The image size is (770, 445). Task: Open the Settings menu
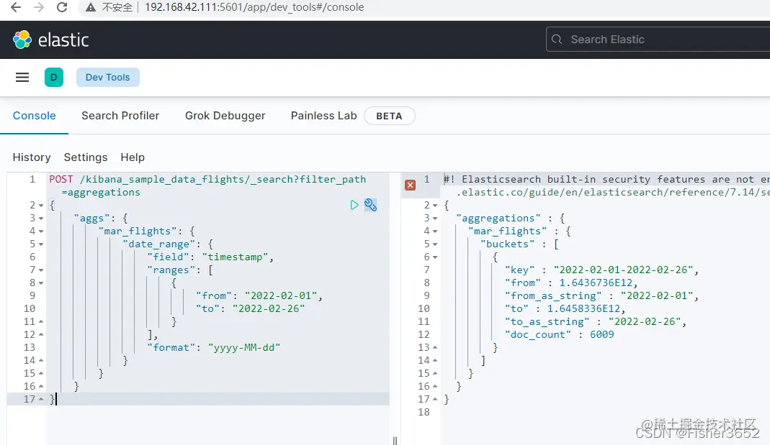click(86, 157)
